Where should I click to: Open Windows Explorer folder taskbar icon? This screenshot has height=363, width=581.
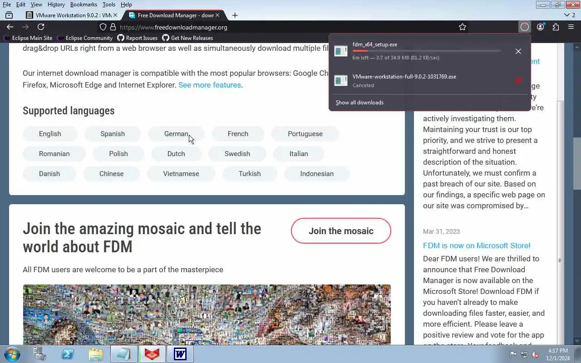point(96,354)
